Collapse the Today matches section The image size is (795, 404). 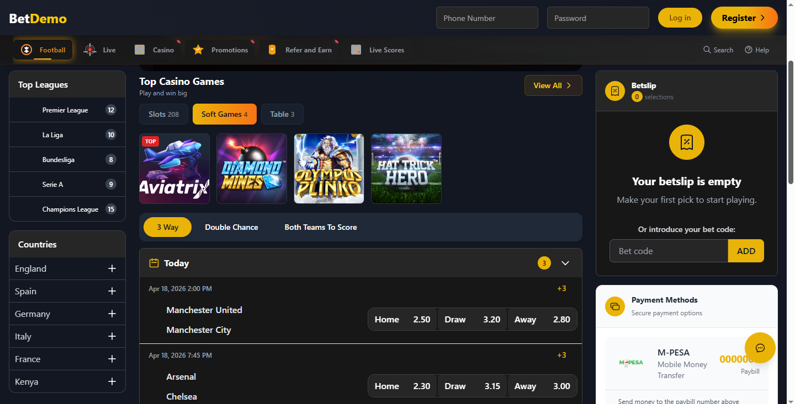(x=565, y=263)
